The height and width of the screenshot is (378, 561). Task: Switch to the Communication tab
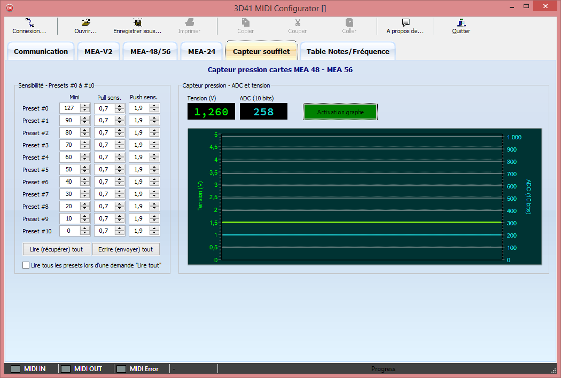(41, 51)
